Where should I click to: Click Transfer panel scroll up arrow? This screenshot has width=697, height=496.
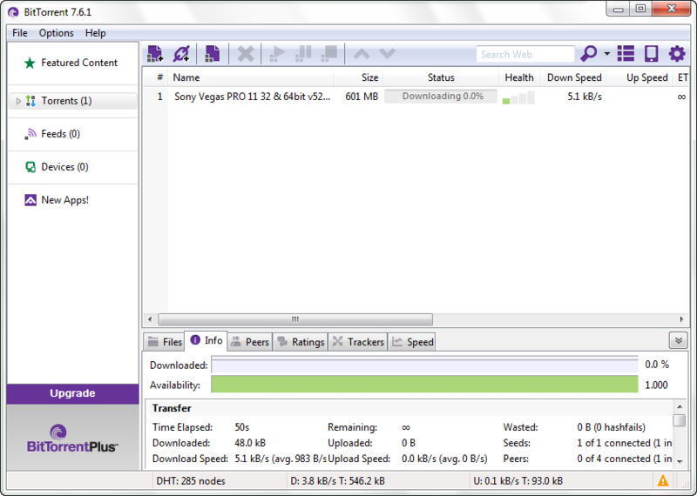click(680, 406)
